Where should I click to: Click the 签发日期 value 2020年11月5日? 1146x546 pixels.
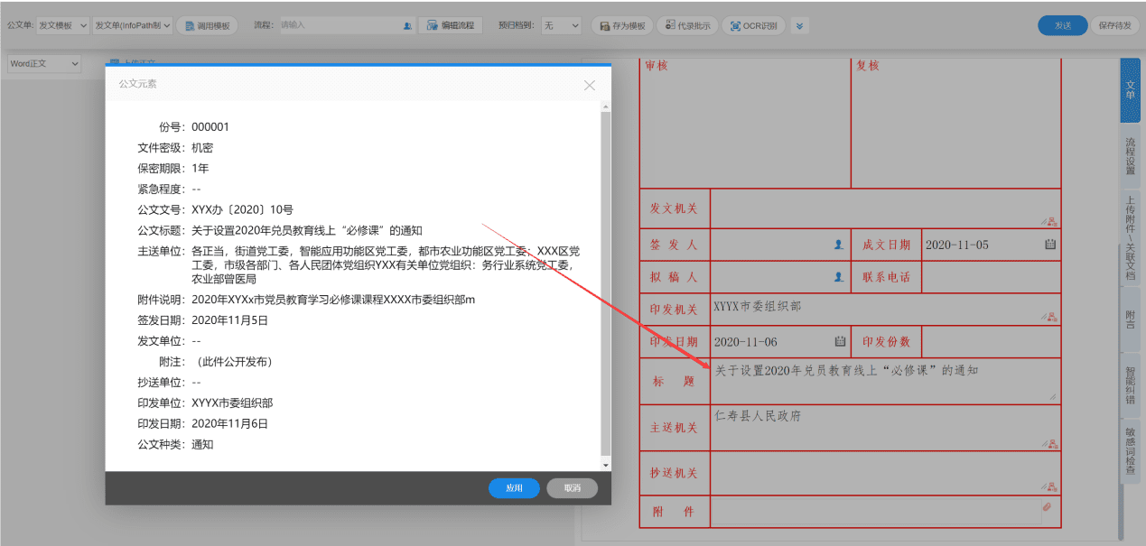(x=229, y=320)
